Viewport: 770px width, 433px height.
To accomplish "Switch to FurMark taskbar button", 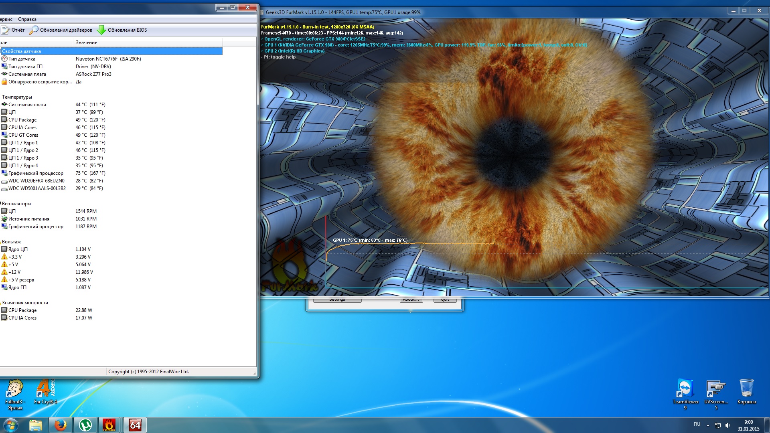I will 109,425.
